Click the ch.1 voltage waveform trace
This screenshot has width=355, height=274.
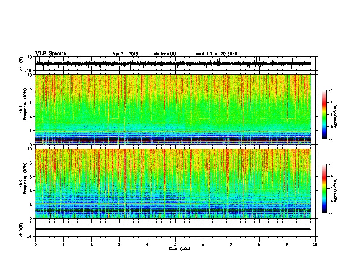click(173, 64)
